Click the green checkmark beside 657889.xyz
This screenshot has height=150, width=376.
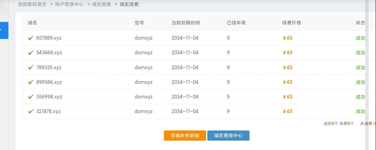pos(31,38)
